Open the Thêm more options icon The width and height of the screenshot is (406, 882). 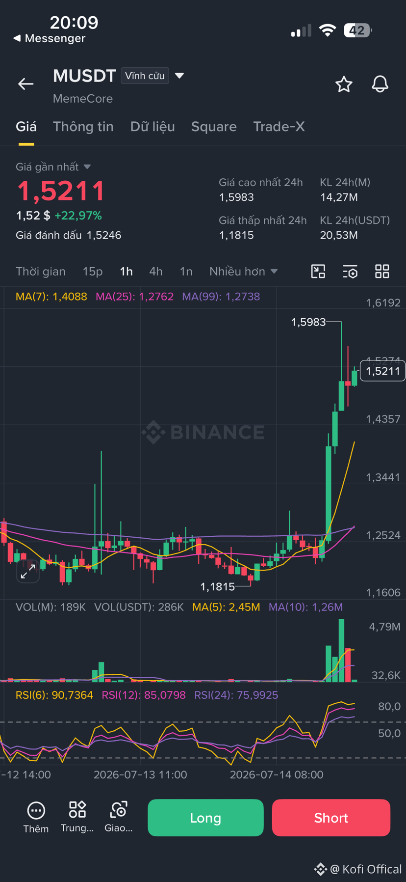click(x=36, y=817)
